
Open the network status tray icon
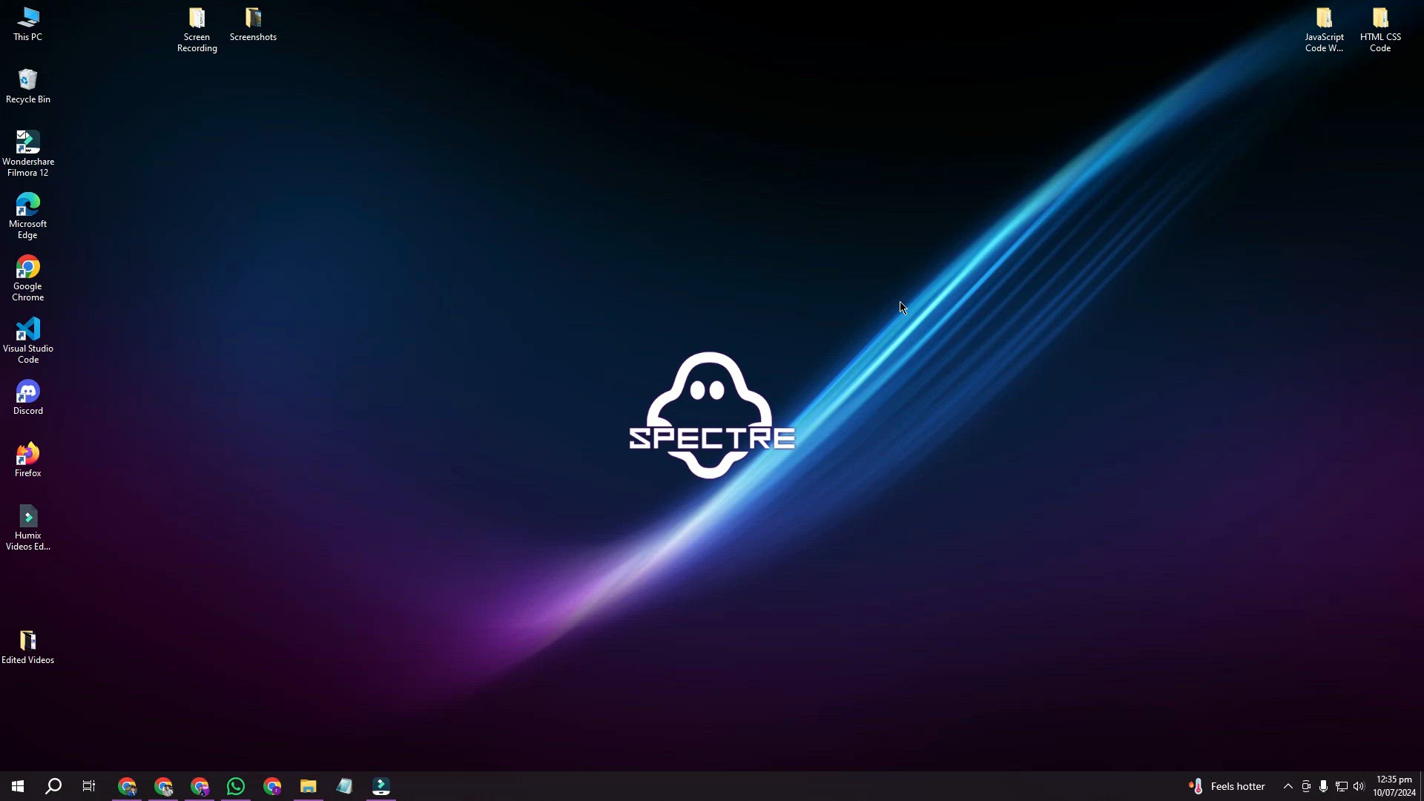(x=1342, y=786)
